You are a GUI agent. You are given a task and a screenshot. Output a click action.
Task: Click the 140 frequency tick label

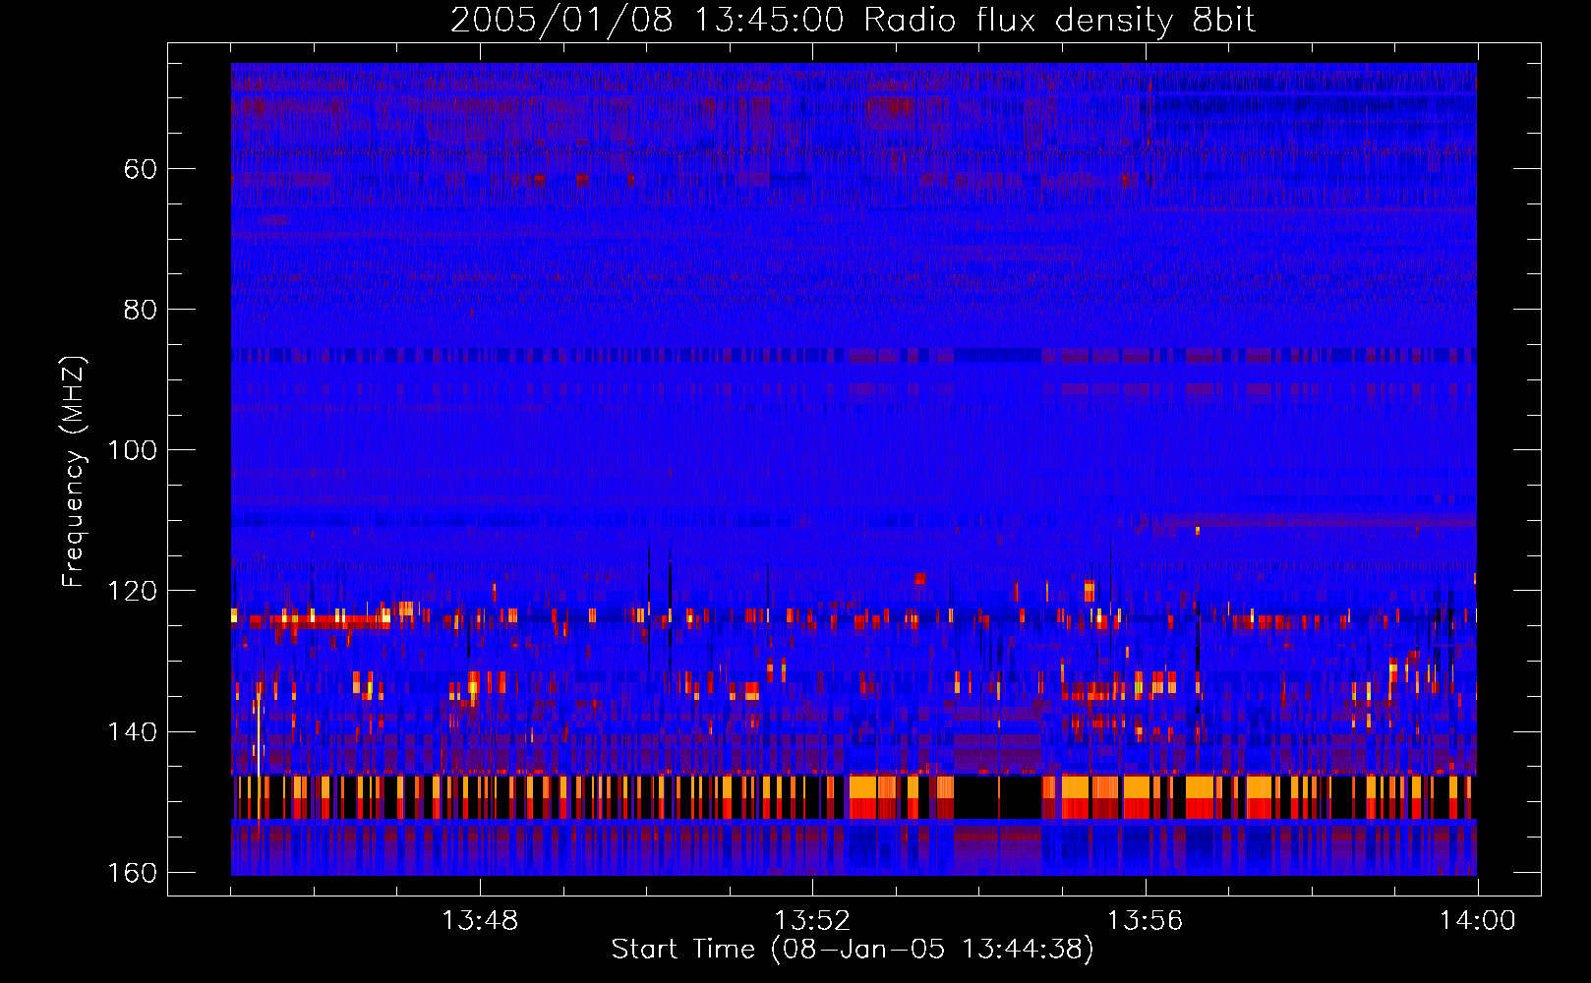pyautogui.click(x=132, y=731)
